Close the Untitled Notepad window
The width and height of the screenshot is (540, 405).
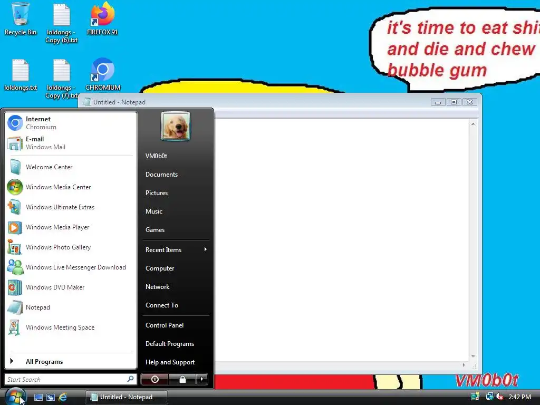click(469, 102)
